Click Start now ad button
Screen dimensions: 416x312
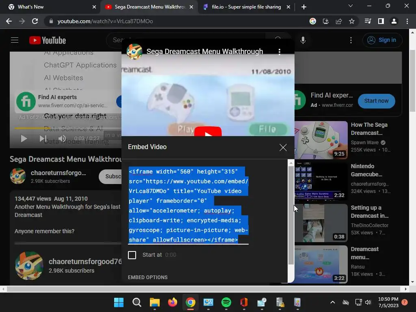(x=376, y=101)
